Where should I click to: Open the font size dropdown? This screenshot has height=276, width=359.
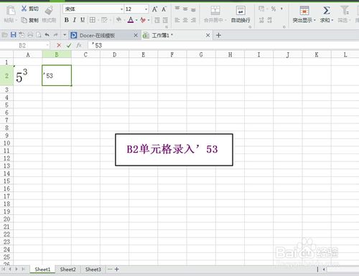(x=146, y=9)
